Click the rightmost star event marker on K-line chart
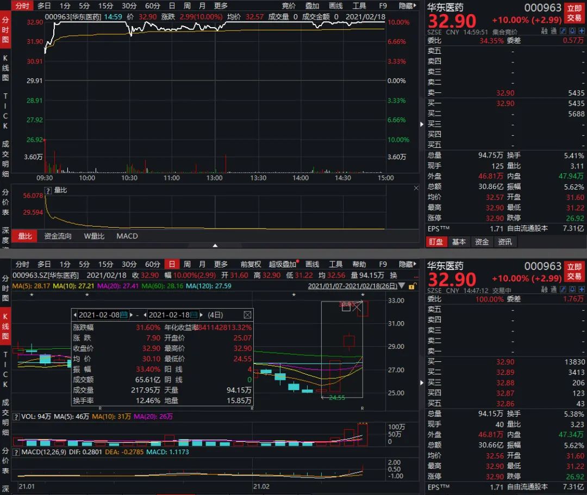This screenshot has width=587, height=495. coord(363,295)
